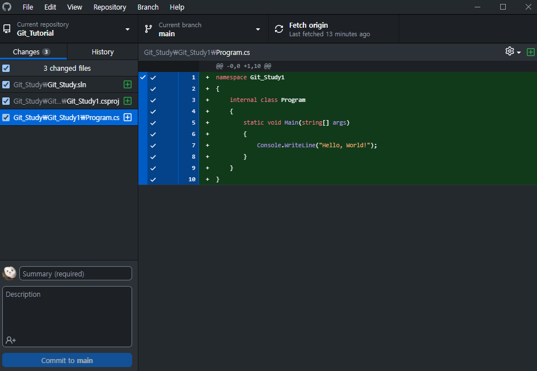Switch to the Changes tab
This screenshot has height=371, width=537.
tap(33, 52)
